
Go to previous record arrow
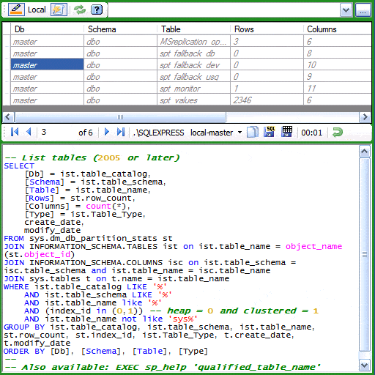tap(29, 132)
